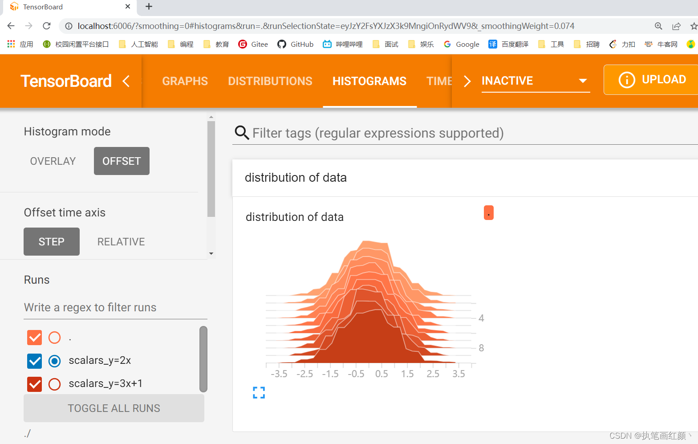Switch to the DISTRIBUTIONS tab
The height and width of the screenshot is (444, 698).
tap(270, 81)
